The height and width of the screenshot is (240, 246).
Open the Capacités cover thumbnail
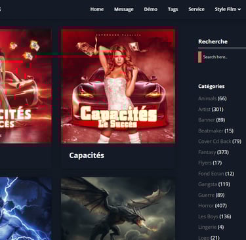click(118, 86)
